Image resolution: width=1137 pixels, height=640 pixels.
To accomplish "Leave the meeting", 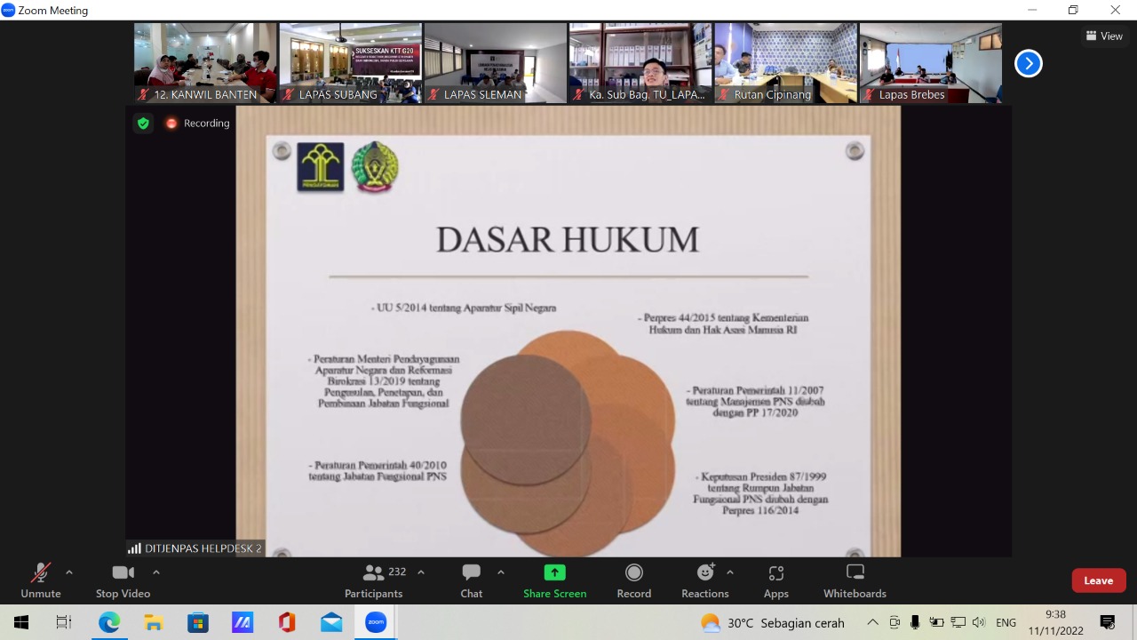I will click(1098, 580).
